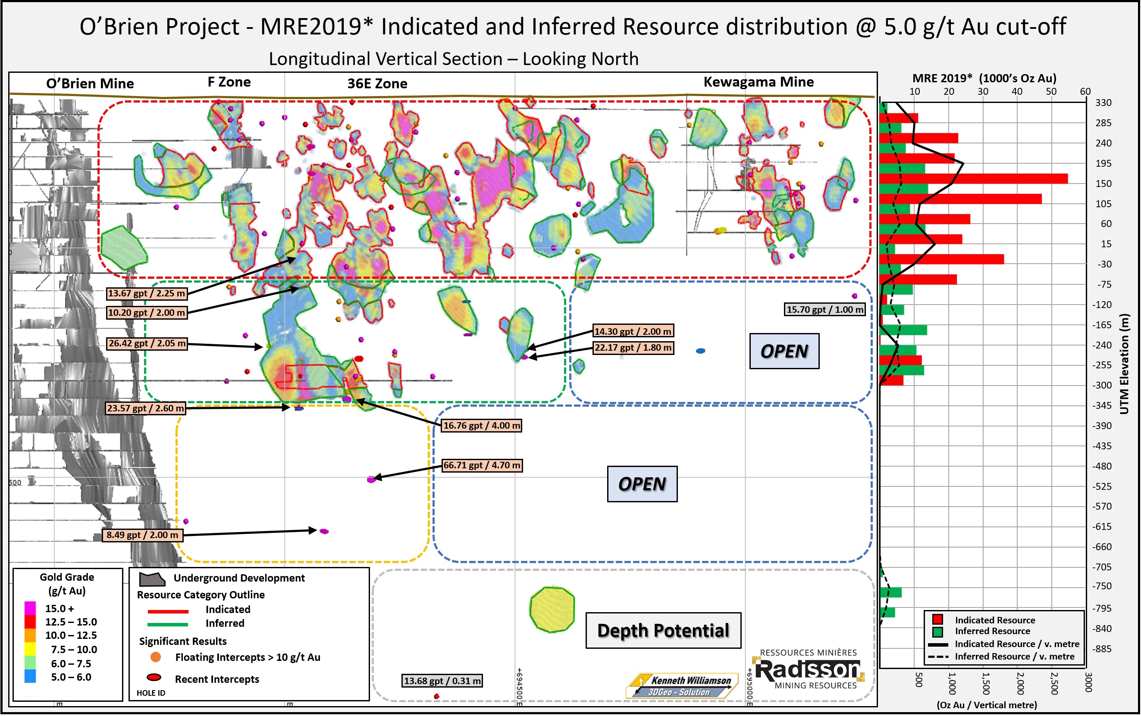Click the magenta intercept marker at 66.71 gpt arrow
The height and width of the screenshot is (716, 1141).
371,480
